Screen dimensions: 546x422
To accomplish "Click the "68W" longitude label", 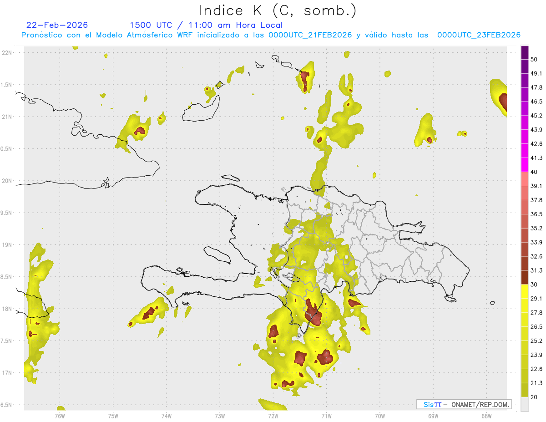I will (486, 416).
